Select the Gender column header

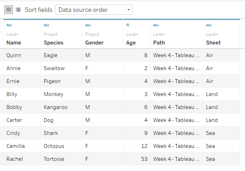[94, 42]
